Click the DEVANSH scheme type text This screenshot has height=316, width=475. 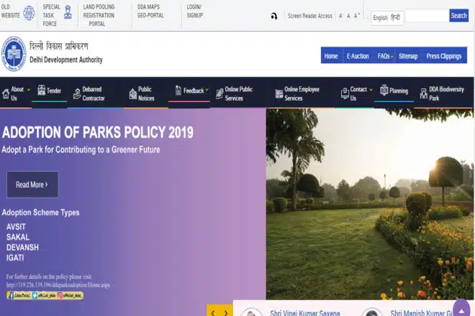click(x=23, y=247)
